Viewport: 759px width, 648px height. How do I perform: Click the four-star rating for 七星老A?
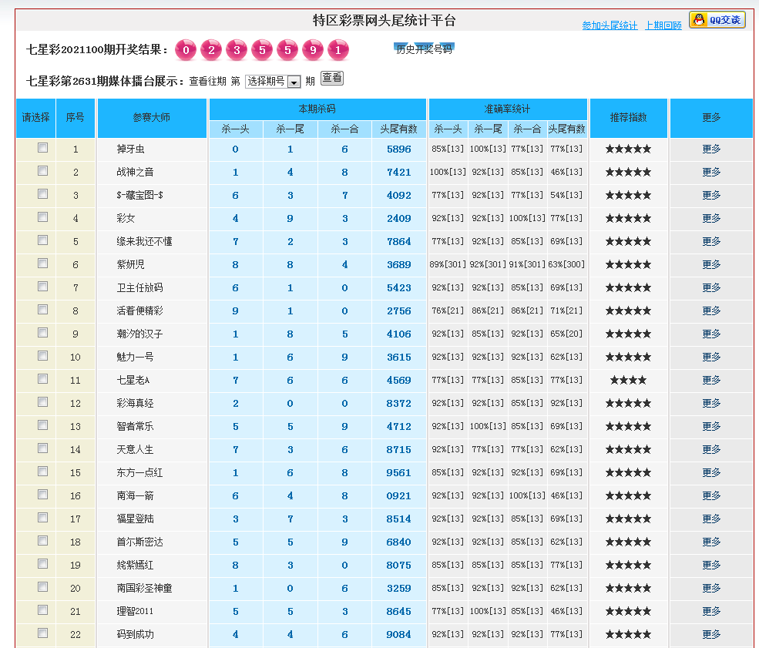[x=628, y=381]
